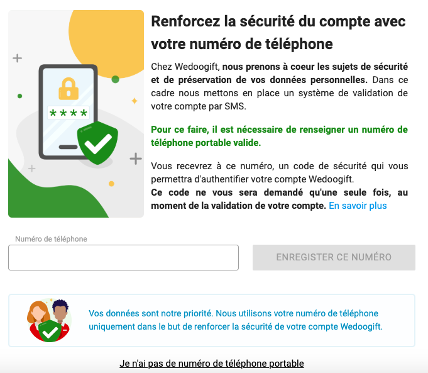The width and height of the screenshot is (428, 373).
Task: Click the Numéro de téléphone field label
Action: coord(51,239)
